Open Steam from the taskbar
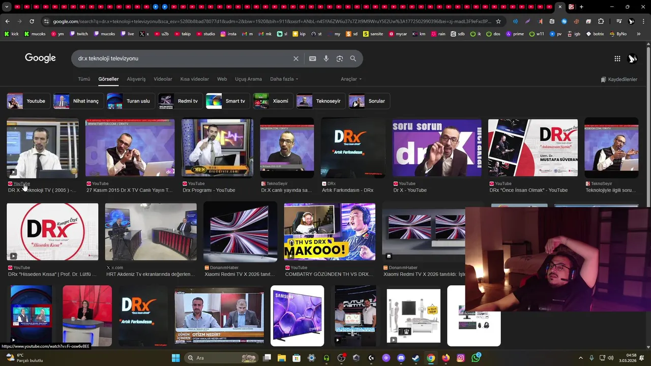The width and height of the screenshot is (651, 366). (416, 358)
